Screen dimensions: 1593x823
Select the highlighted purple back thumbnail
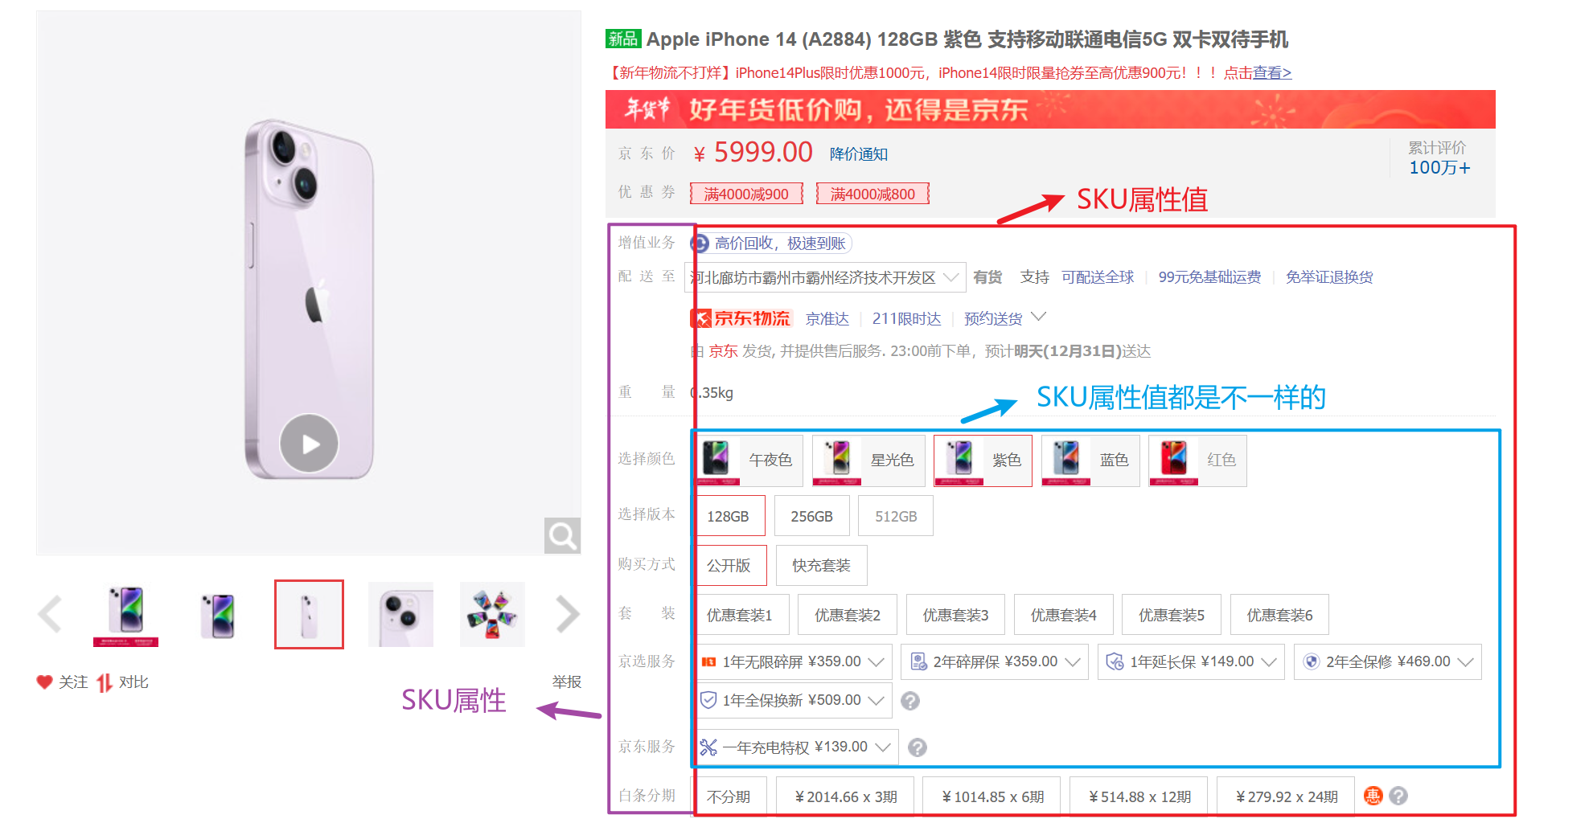[309, 615]
